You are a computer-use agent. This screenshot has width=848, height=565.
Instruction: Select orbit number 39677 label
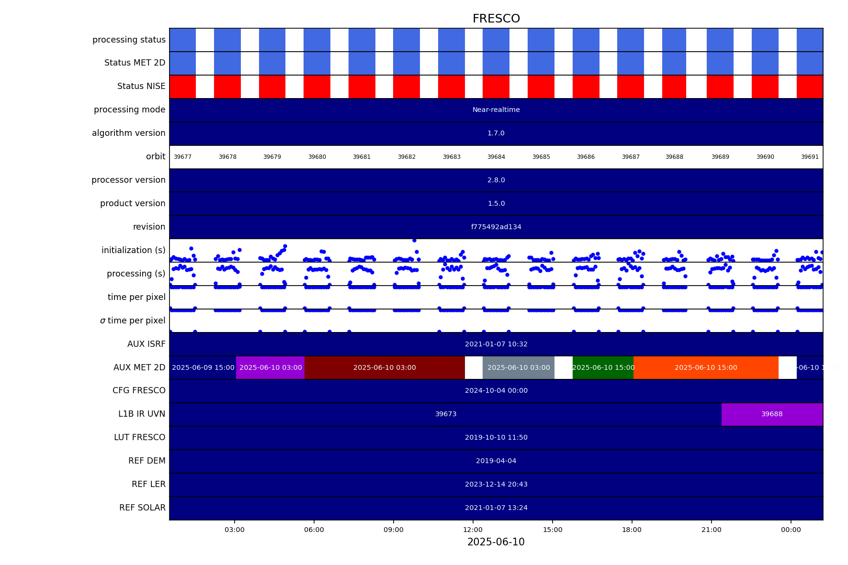(182, 157)
